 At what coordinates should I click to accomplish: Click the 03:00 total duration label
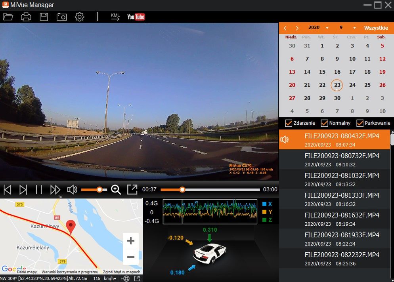[x=270, y=190]
